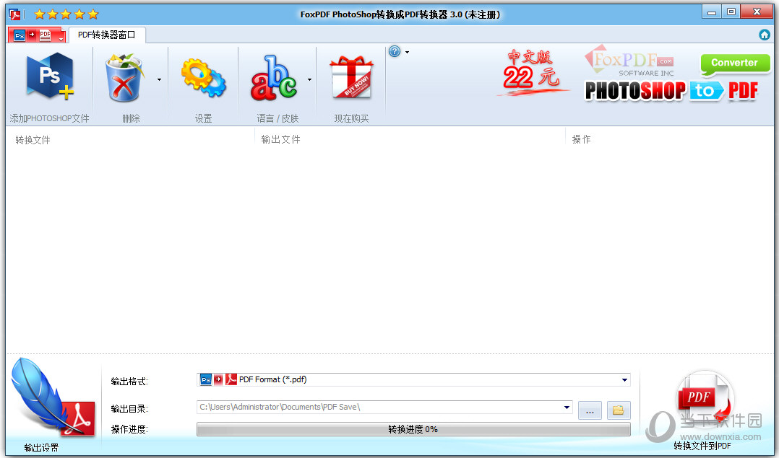This screenshot has width=779, height=458.
Task: Click the 删除 label under trash bin
Action: (x=132, y=118)
